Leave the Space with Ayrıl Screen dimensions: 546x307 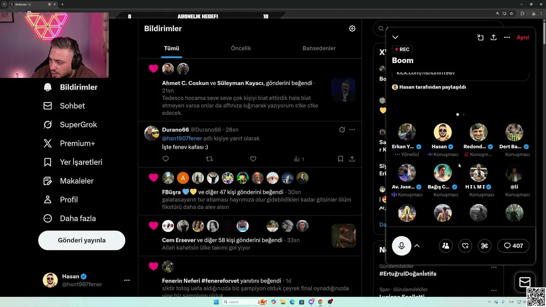pyautogui.click(x=523, y=37)
